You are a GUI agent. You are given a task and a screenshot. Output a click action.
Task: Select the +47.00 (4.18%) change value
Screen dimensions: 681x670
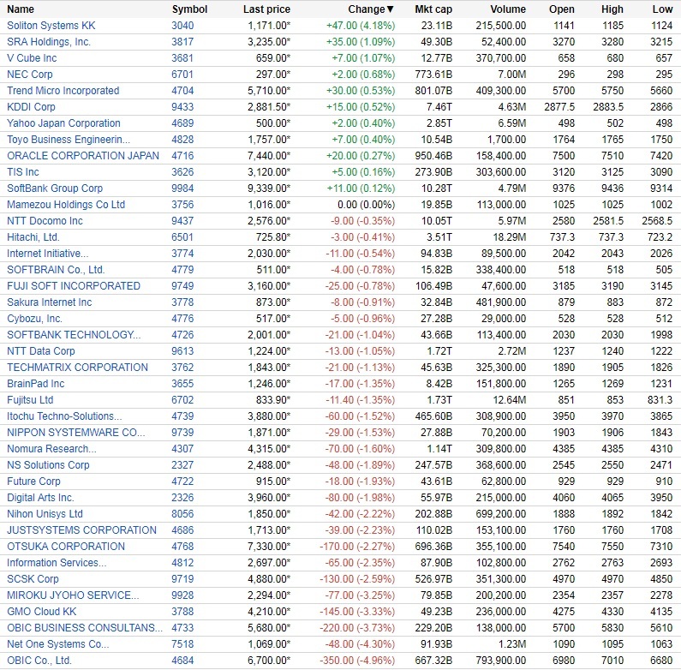point(361,26)
